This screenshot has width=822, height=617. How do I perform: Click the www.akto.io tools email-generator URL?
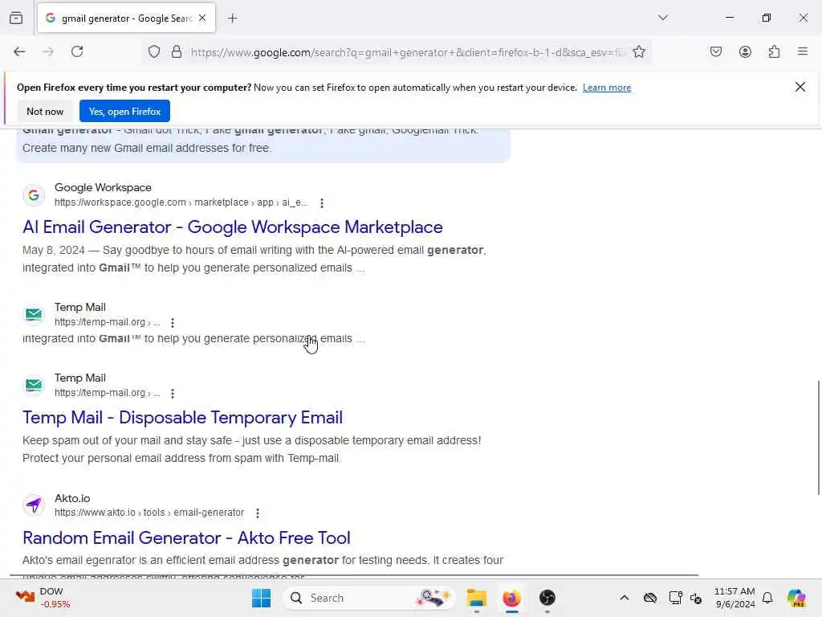tap(149, 513)
